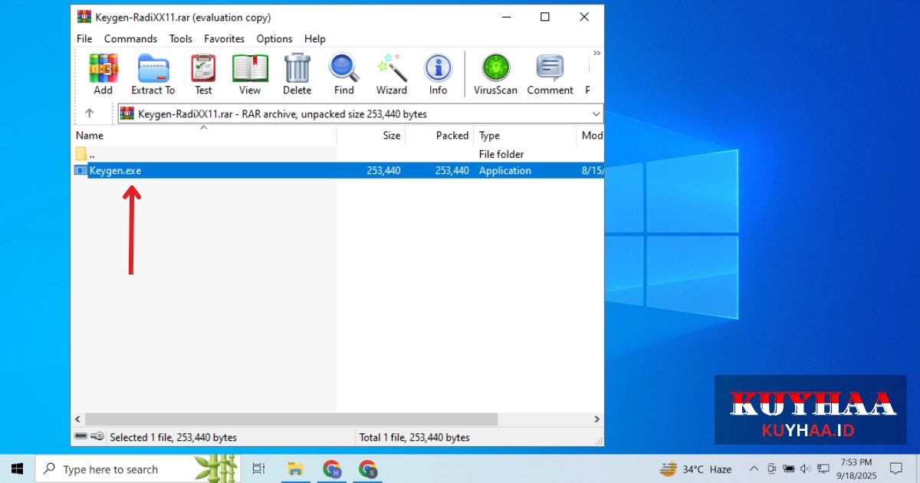Open the archive path dropdown
This screenshot has height=483, width=920.
coord(596,114)
